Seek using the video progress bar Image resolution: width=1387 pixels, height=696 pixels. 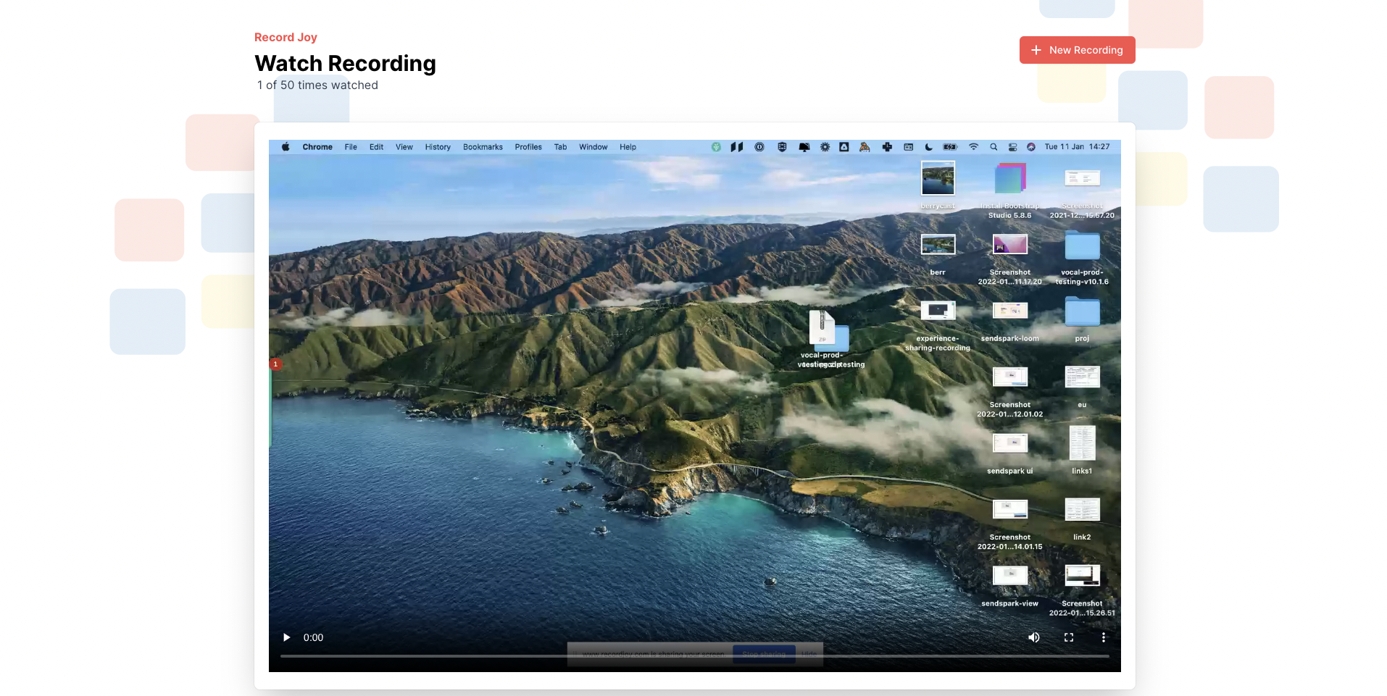[x=694, y=656]
